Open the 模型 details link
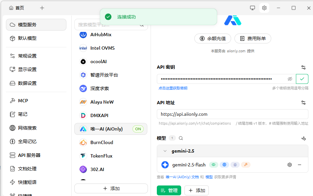Image resolution: width=313 pixels, height=196 pixels. (209, 177)
